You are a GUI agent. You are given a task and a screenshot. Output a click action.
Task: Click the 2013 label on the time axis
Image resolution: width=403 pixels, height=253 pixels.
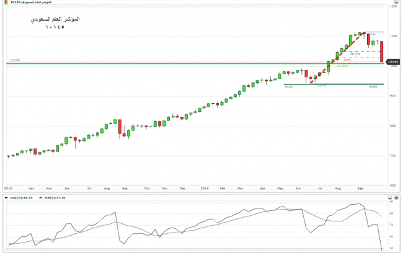click(8, 188)
